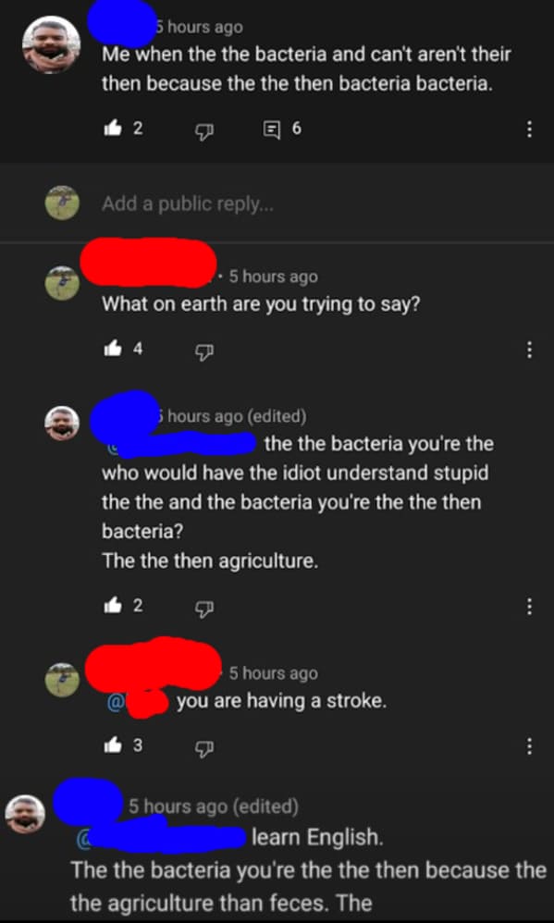554x923 pixels.
Task: Open the avatar next to 'learn English' reply
Action: pos(25,814)
